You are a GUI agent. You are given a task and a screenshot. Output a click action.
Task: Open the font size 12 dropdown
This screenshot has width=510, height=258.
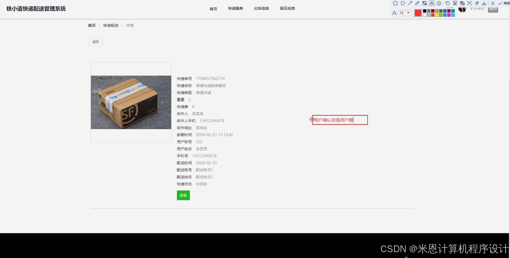(x=405, y=13)
